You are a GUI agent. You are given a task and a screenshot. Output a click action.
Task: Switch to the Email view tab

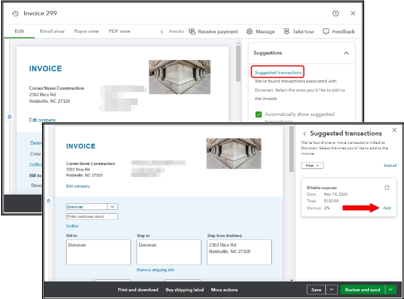click(52, 31)
